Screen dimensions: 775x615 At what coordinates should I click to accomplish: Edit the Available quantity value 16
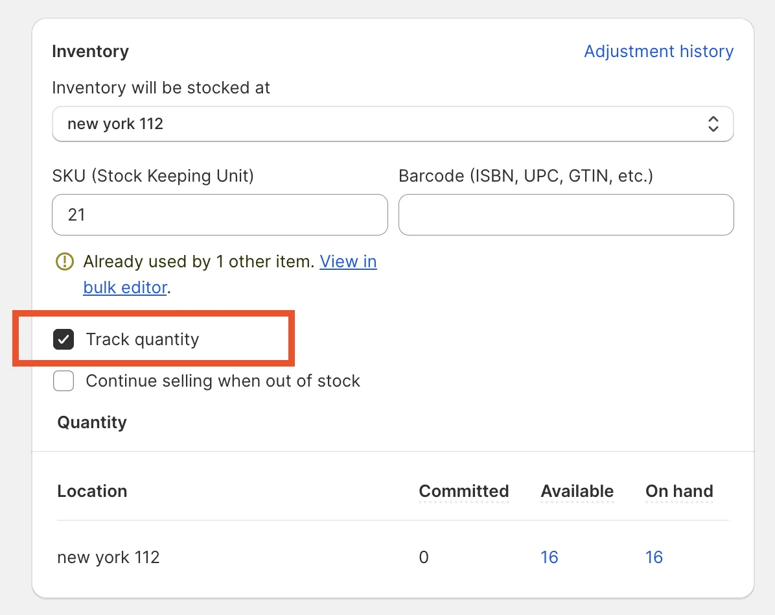[549, 557]
